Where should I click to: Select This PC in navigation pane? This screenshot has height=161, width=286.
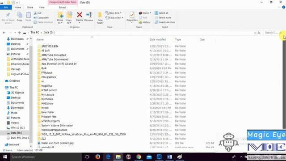click(x=13, y=88)
